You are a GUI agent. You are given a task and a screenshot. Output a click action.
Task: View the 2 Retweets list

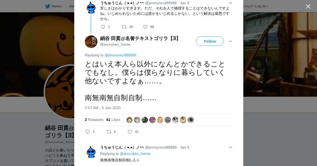point(94,120)
